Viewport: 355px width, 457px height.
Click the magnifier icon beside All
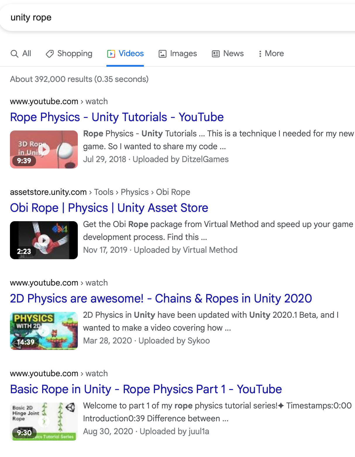point(14,54)
